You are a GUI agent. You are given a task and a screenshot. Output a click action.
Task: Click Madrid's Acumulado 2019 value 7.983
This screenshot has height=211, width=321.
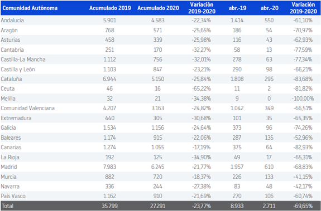pos(109,167)
